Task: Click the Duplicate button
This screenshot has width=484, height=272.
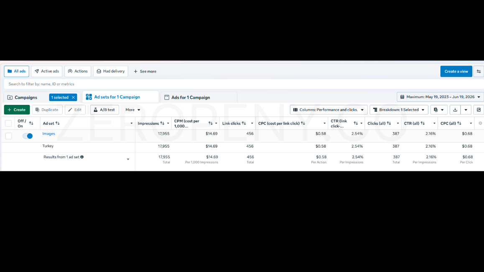Action: point(47,110)
